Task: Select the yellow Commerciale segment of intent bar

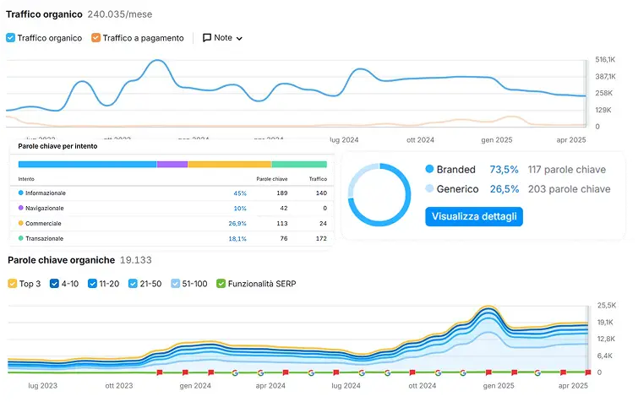Action: click(230, 164)
